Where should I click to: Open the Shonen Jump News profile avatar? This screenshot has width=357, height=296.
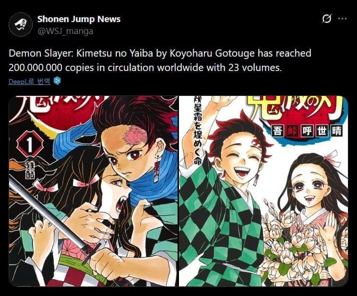pyautogui.click(x=21, y=24)
